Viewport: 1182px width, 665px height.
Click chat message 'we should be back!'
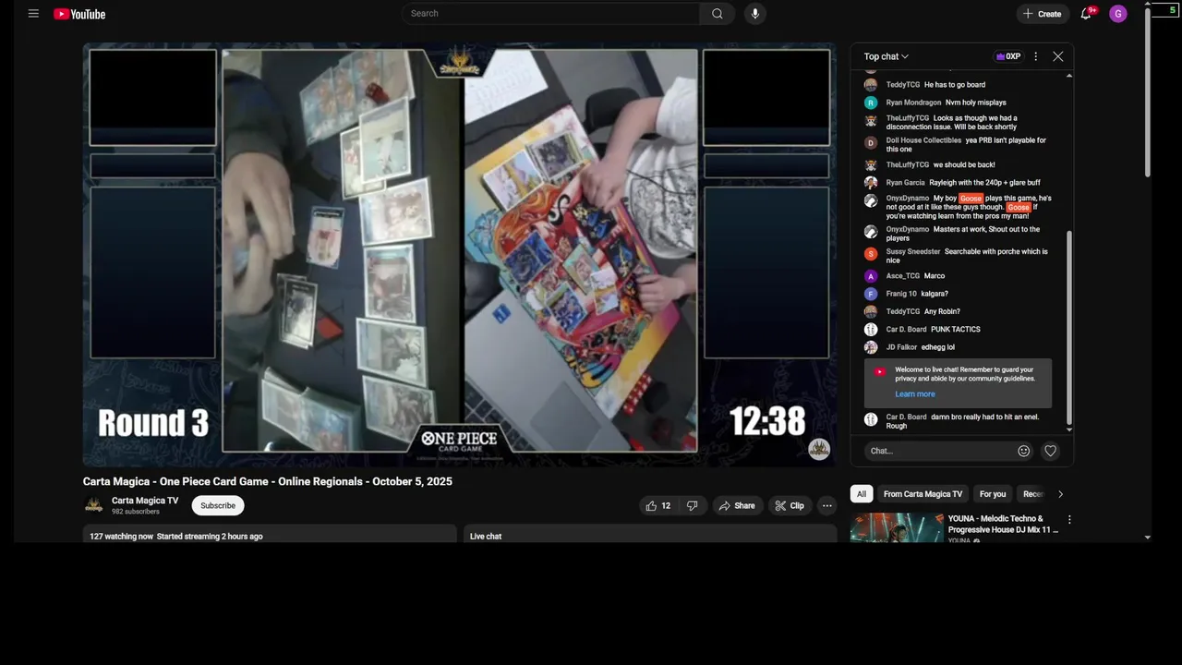pyautogui.click(x=964, y=165)
